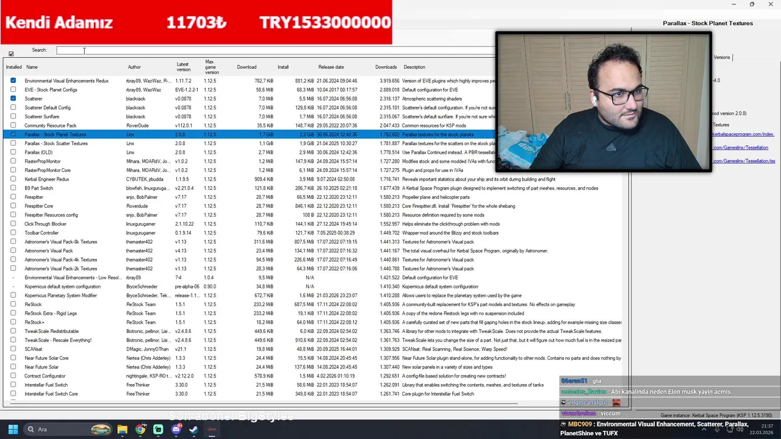Screen dimensions: 781x439
Task: Toggle the Parallax - Stock Planet Textures checkbox
Action: click(13, 134)
